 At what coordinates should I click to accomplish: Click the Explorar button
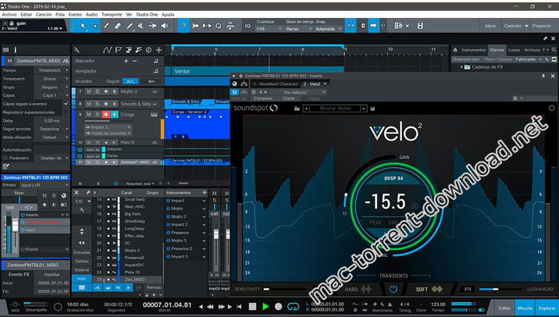pyautogui.click(x=547, y=308)
